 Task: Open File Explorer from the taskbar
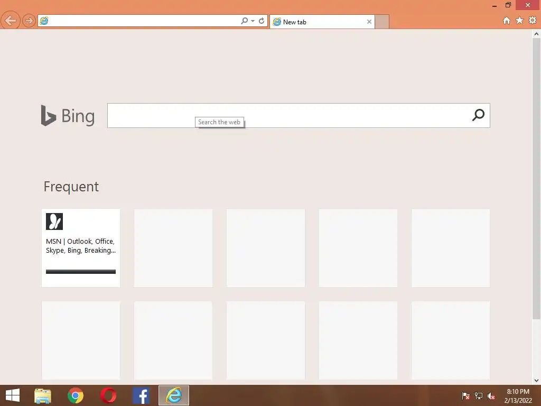[43, 395]
